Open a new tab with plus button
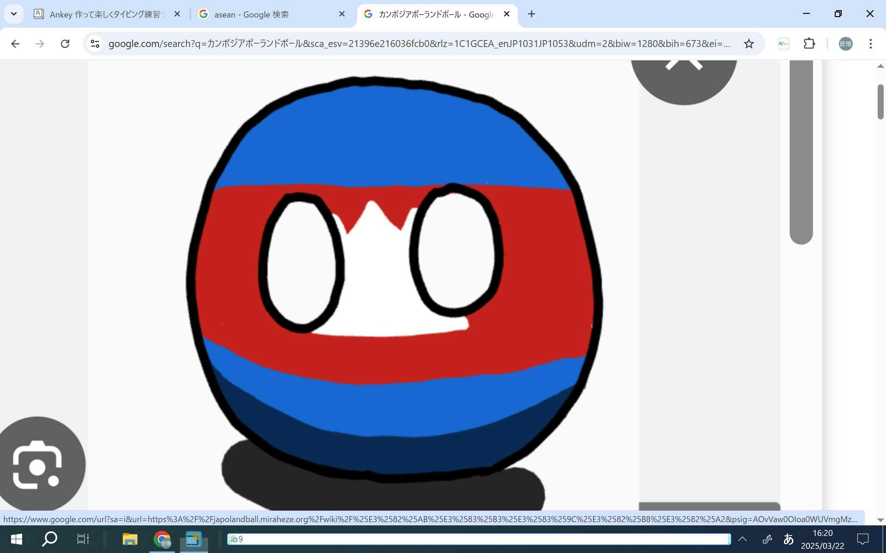This screenshot has height=553, width=886. coord(532,14)
